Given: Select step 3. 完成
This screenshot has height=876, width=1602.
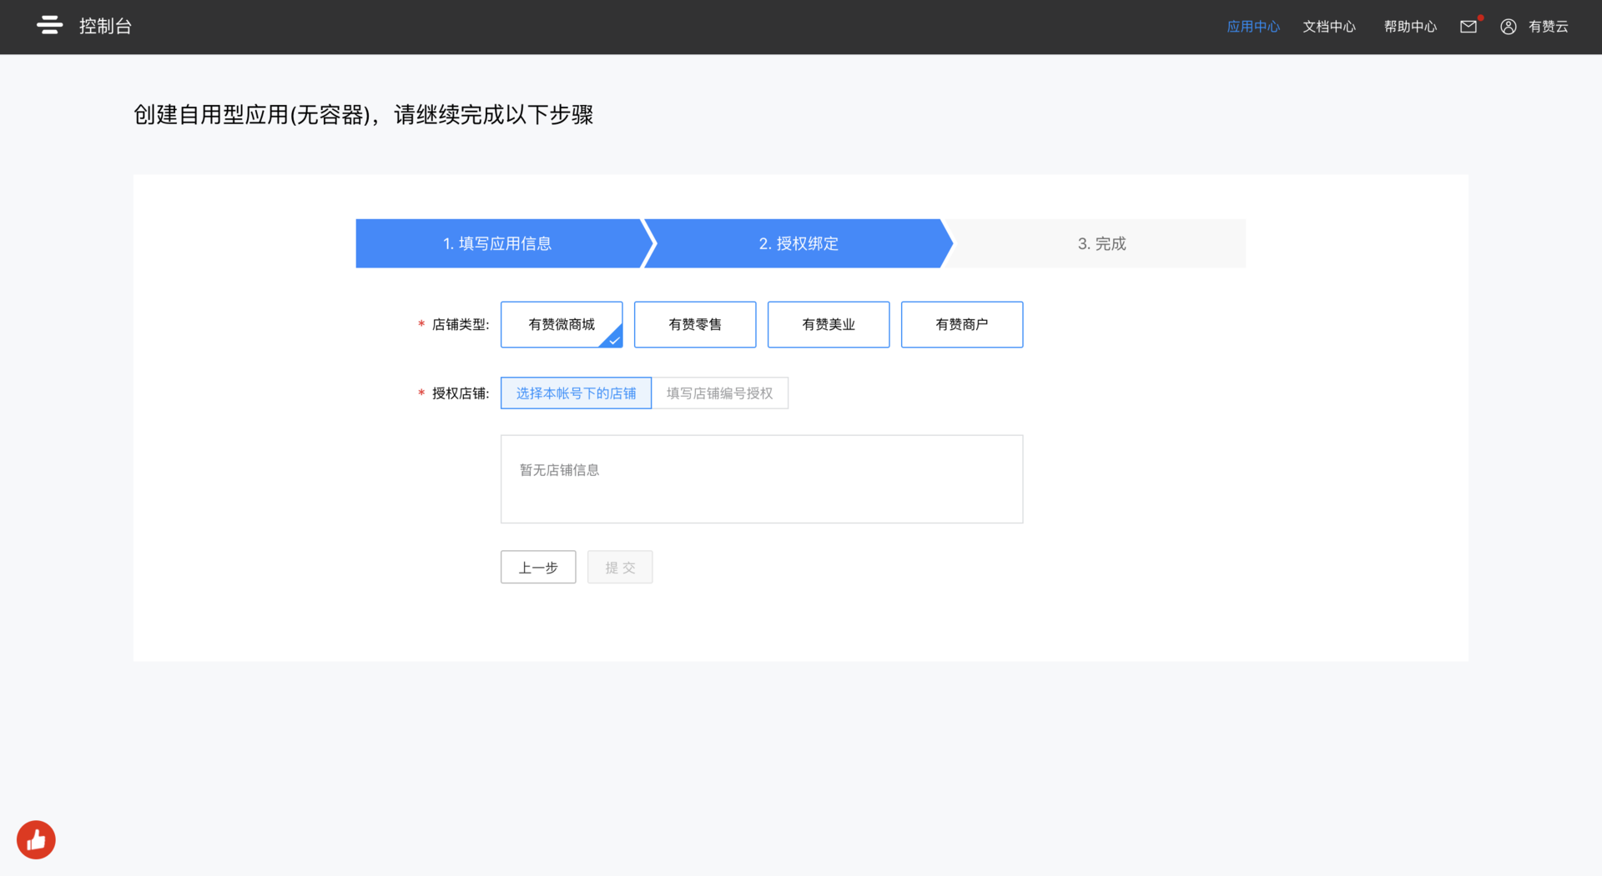Looking at the screenshot, I should [1101, 243].
